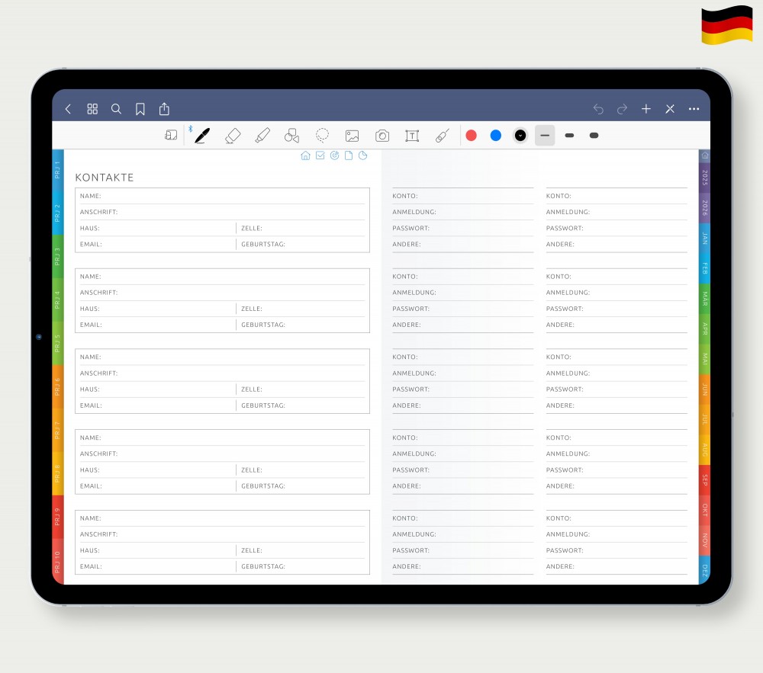Open the Shapes tool

[291, 136]
